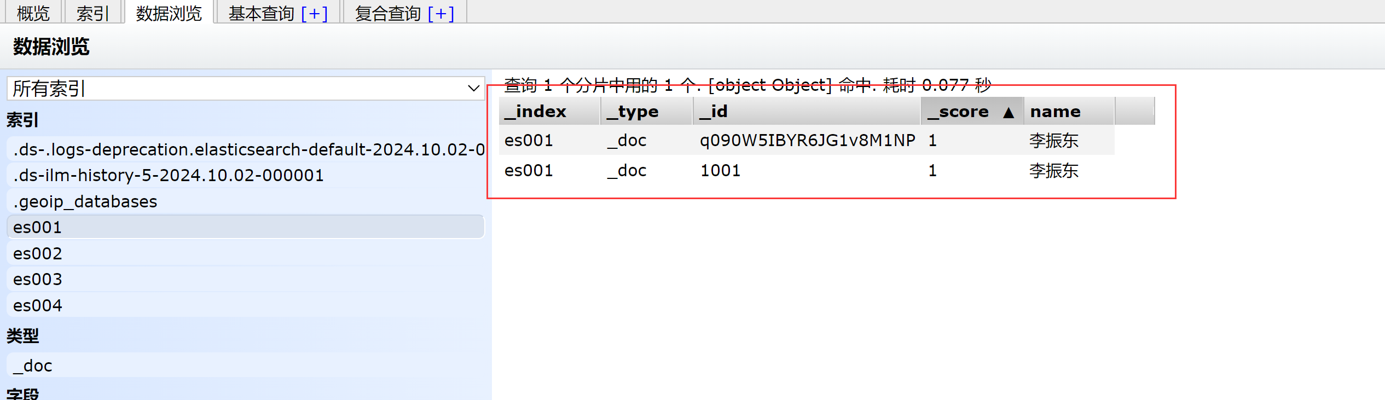Add a new 复合查询 with [+]
The image size is (1385, 400).
tap(441, 13)
